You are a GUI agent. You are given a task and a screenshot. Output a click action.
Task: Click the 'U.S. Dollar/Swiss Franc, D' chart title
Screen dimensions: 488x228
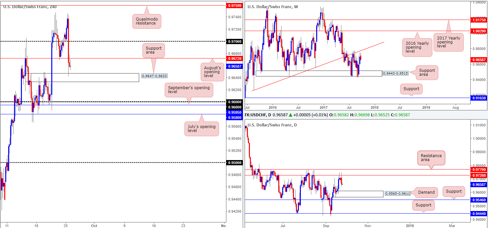(x=272, y=125)
